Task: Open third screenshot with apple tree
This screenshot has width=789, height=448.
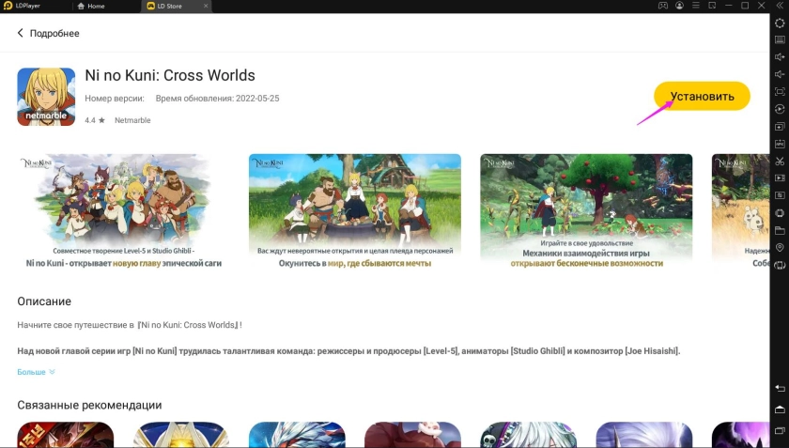Action: coord(586,211)
